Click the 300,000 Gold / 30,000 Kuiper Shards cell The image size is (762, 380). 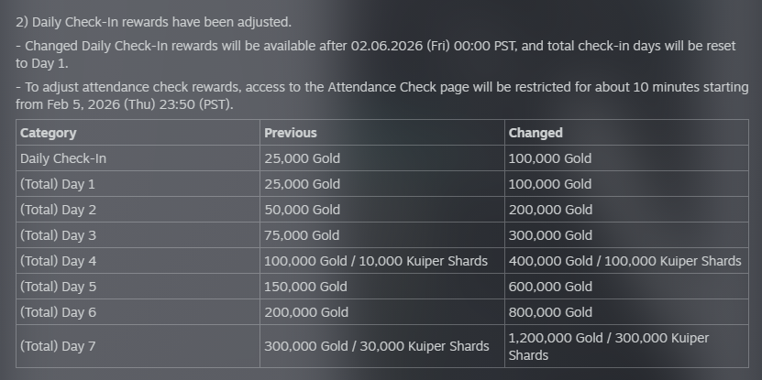pyautogui.click(x=376, y=346)
